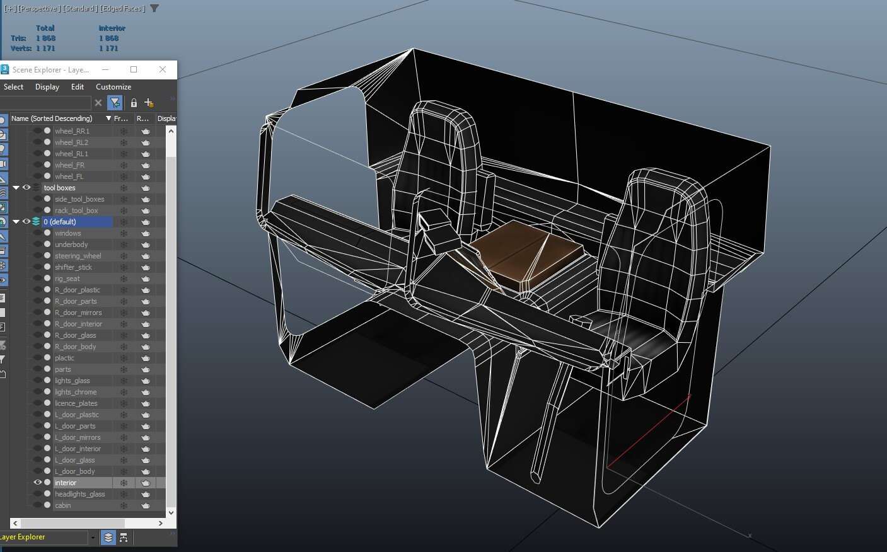
Task: Click the list's vertical scrollbar down arrow
Action: 171,513
